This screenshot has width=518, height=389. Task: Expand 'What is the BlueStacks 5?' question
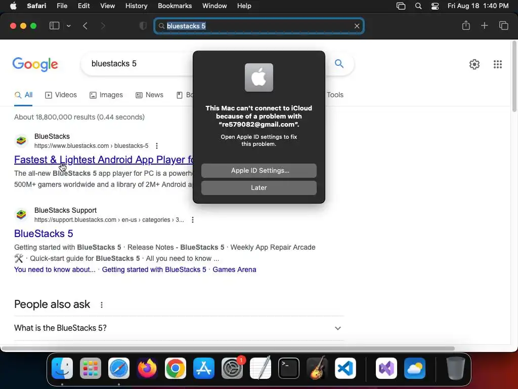(179, 328)
